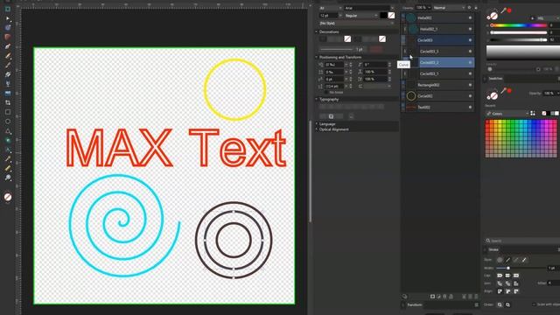Image resolution: width=560 pixels, height=315 pixels.
Task: Open Layers panel gear settings
Action: (x=469, y=8)
